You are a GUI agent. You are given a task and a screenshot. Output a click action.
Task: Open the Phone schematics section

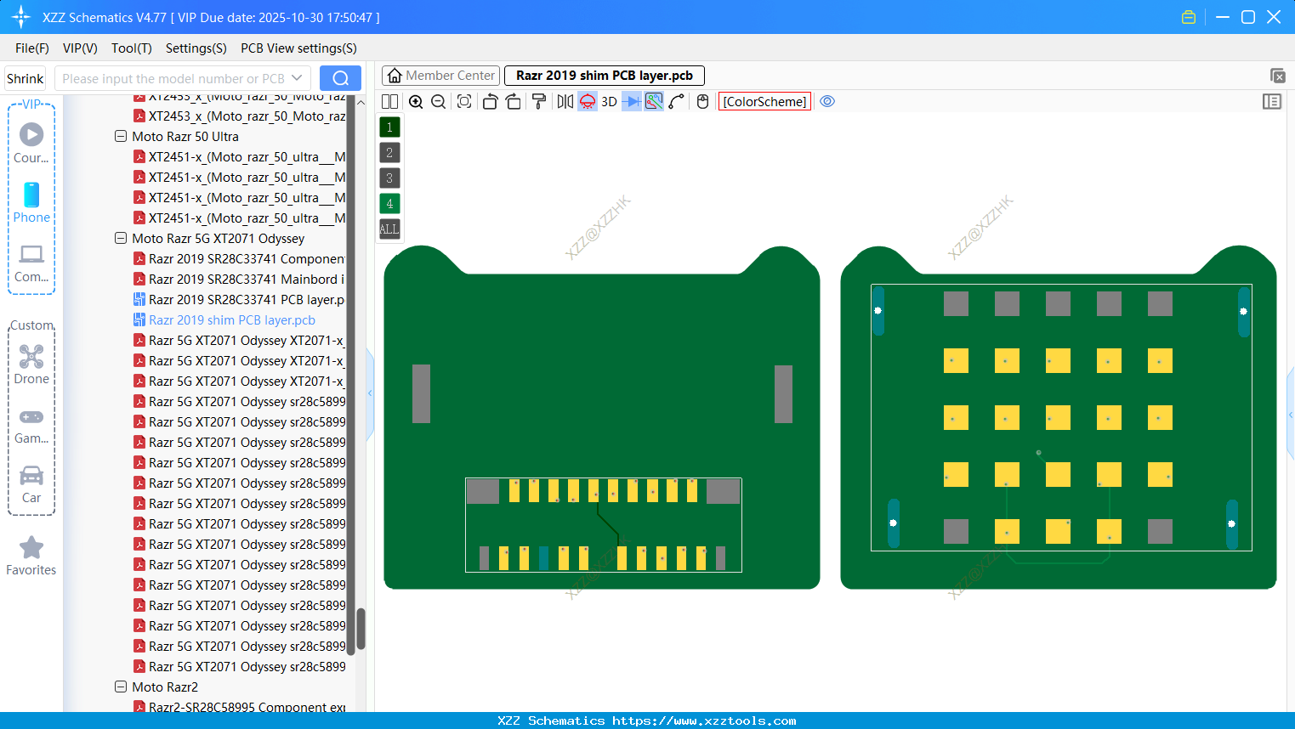click(x=31, y=204)
